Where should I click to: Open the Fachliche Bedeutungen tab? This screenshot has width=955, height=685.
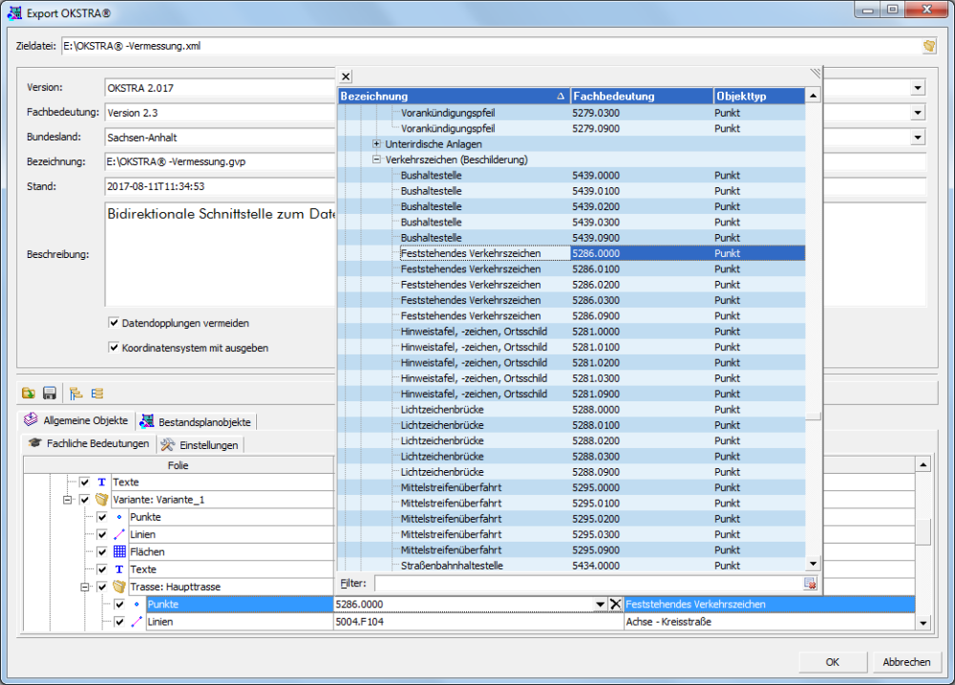(x=88, y=443)
